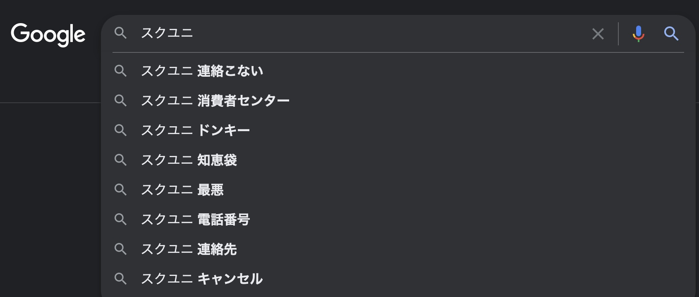Click magnifier icon beside スクユニ 電話番号

coord(120,219)
